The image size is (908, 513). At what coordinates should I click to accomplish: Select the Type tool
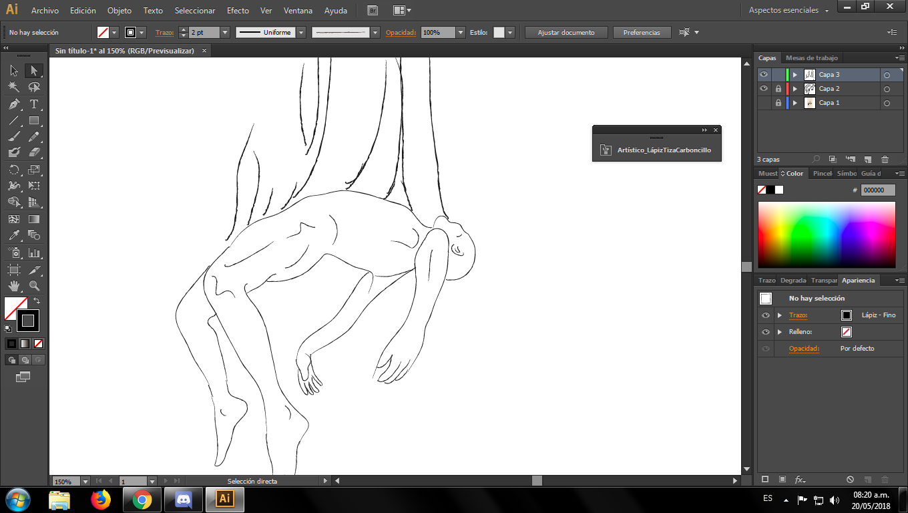click(34, 104)
